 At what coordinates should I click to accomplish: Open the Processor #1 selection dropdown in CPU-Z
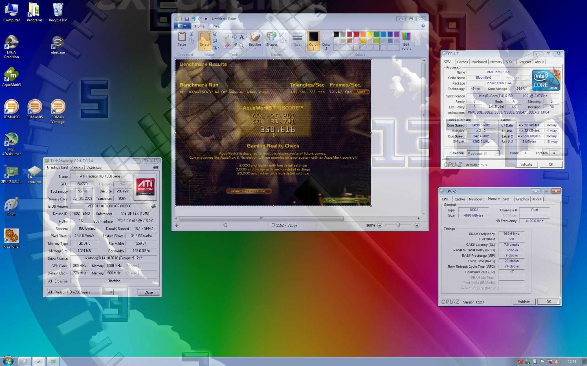(483, 153)
